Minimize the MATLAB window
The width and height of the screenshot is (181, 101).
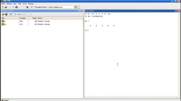[173, 1]
